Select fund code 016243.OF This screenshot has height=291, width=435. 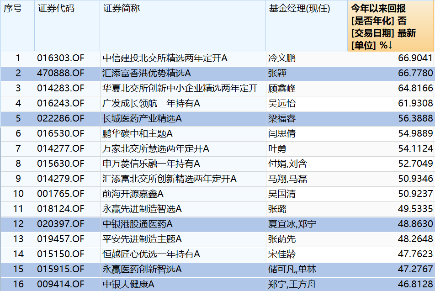61,103
